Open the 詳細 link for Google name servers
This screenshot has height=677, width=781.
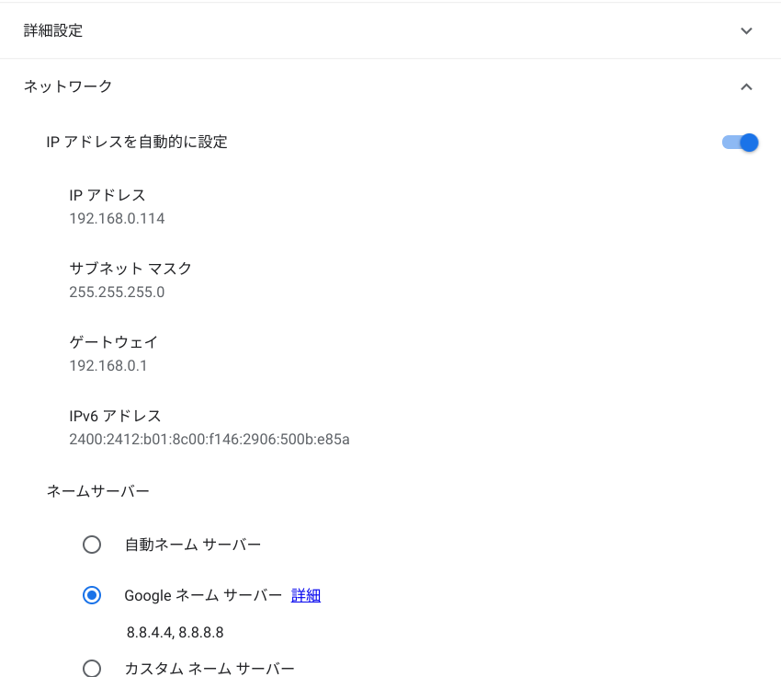(306, 595)
